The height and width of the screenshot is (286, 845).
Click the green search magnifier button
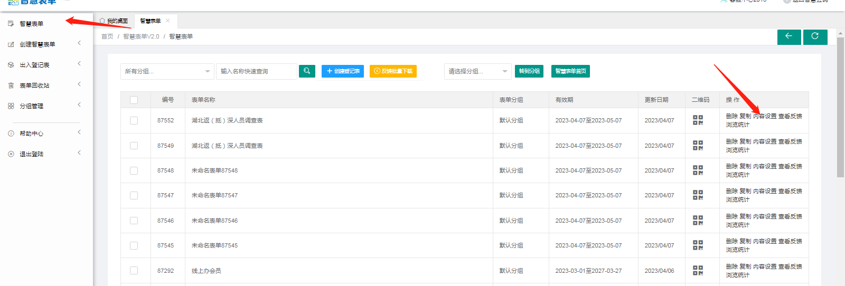point(307,71)
